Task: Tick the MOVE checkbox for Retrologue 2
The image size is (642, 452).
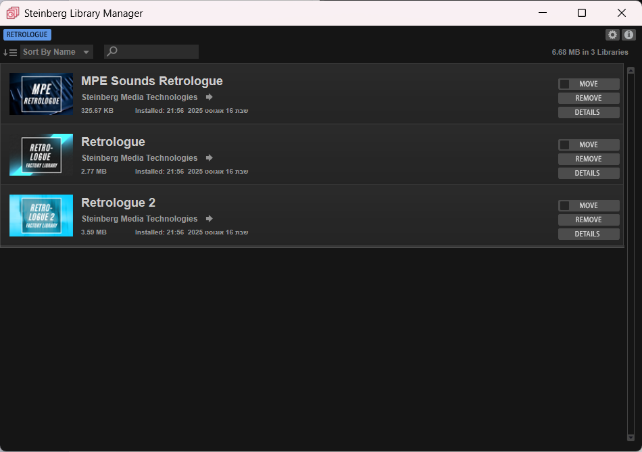Action: 564,205
